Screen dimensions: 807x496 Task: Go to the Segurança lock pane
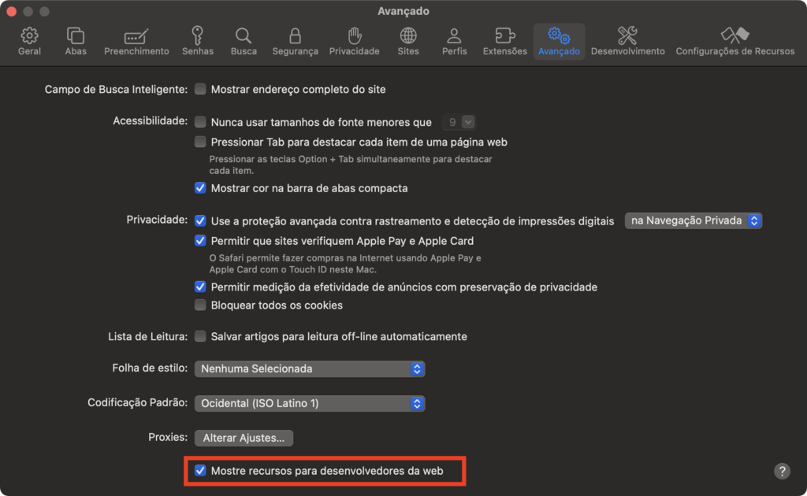tap(295, 41)
